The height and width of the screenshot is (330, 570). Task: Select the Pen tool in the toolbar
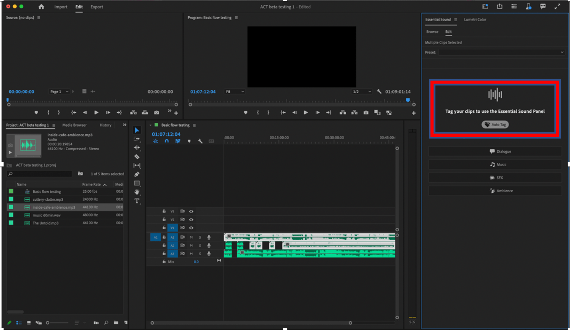point(137,174)
